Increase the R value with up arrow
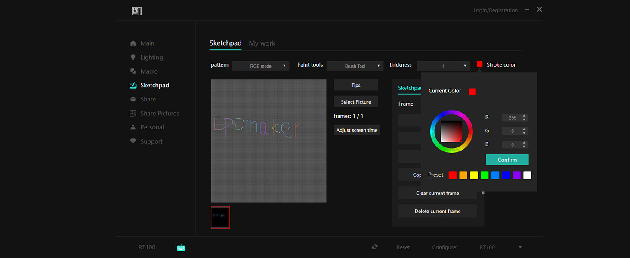630x258 pixels. tap(524, 116)
